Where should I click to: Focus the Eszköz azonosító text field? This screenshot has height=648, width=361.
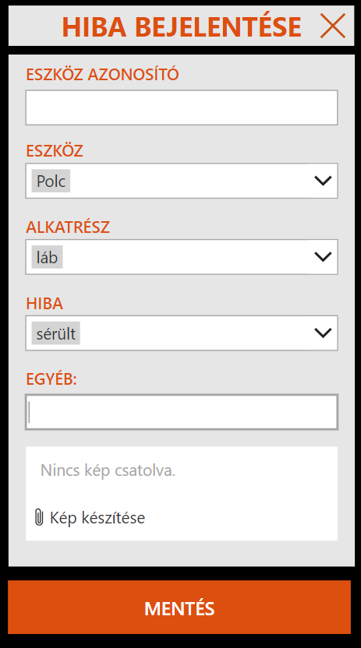182,107
